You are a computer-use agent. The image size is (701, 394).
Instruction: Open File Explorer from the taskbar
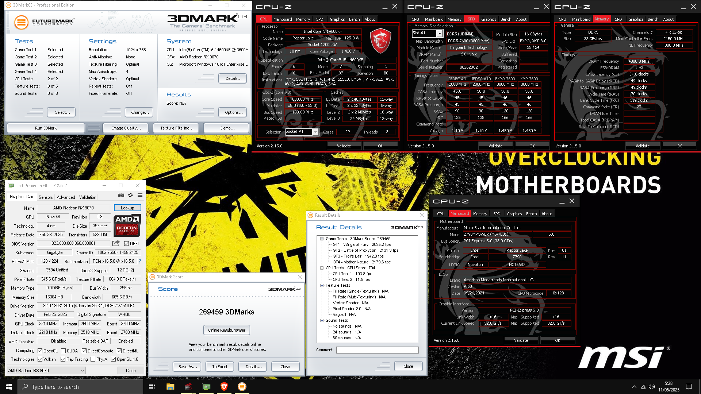pos(170,387)
